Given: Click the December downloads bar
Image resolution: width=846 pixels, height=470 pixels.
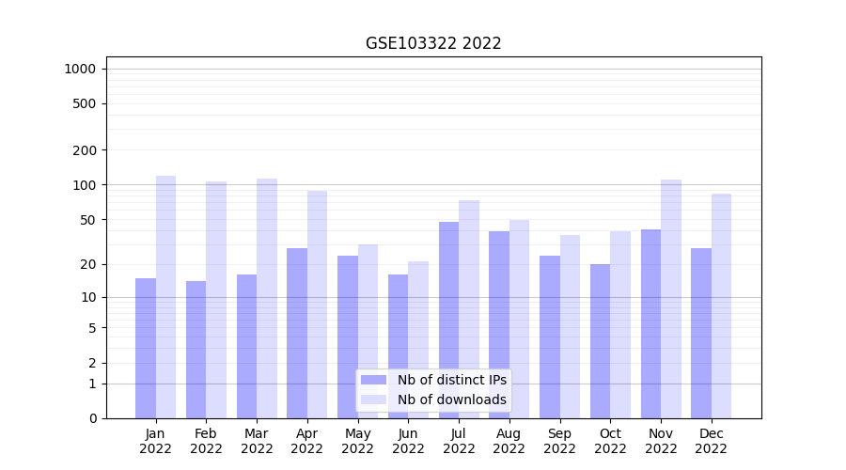Looking at the screenshot, I should click(x=722, y=305).
